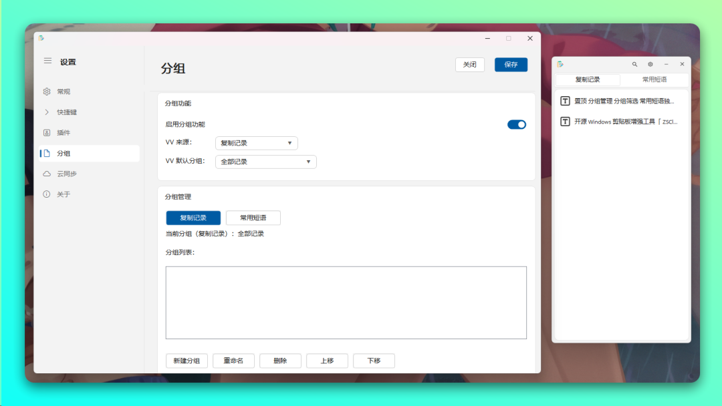Click text-type icon of first clipboard record

(x=565, y=101)
